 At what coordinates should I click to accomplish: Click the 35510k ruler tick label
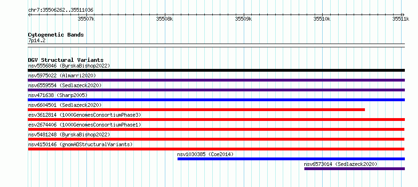click(322, 19)
